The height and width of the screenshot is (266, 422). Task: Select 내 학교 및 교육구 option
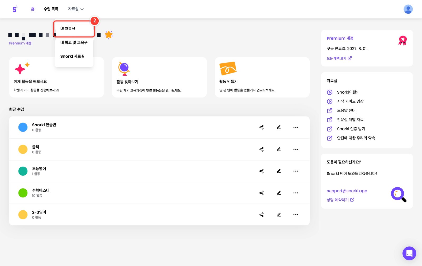(74, 42)
